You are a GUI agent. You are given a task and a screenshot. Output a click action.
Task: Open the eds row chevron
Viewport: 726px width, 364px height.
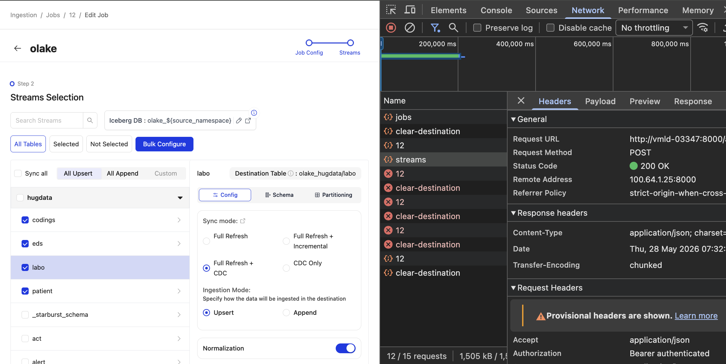coord(179,243)
